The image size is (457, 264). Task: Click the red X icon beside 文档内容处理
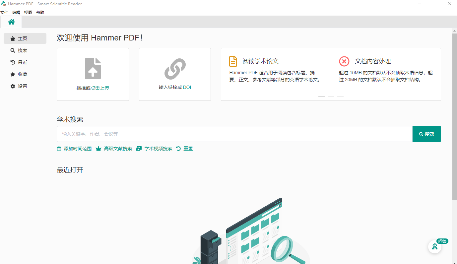click(344, 61)
